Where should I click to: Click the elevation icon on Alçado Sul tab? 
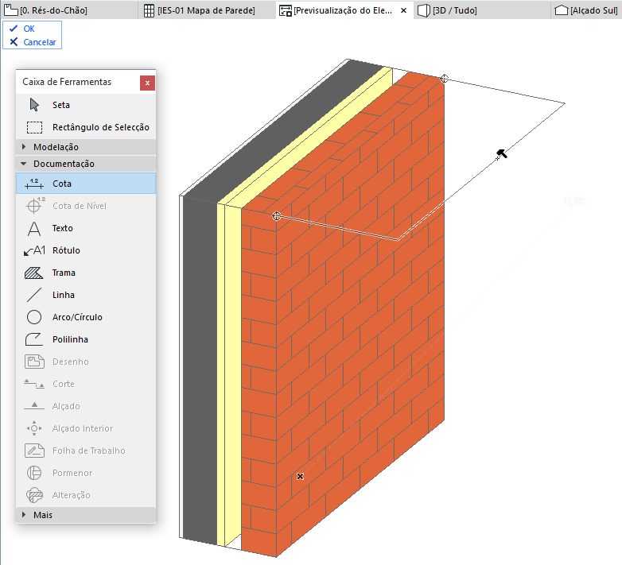pos(562,10)
